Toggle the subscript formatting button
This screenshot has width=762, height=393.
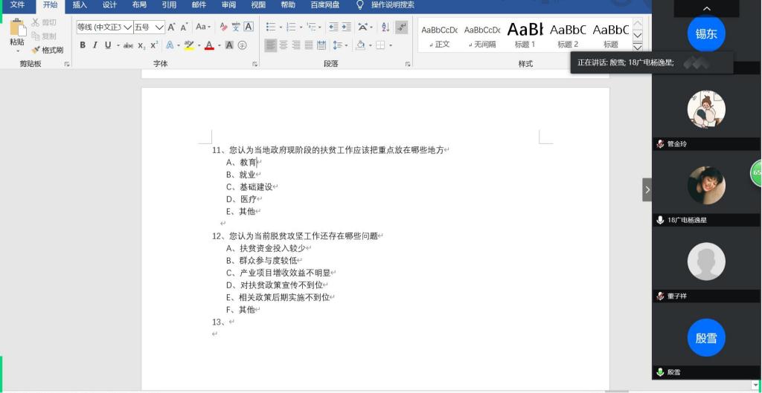click(141, 45)
